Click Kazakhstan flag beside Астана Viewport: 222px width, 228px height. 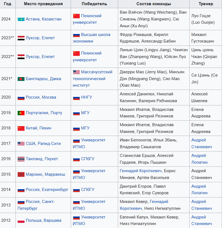[x=21, y=19]
